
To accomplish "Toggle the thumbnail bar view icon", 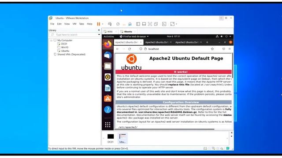I will 144,24.
